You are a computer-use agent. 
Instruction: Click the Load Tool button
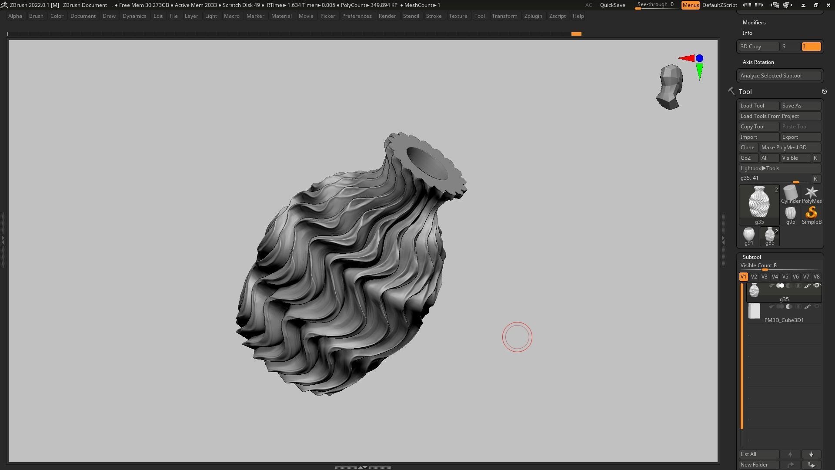(x=758, y=106)
